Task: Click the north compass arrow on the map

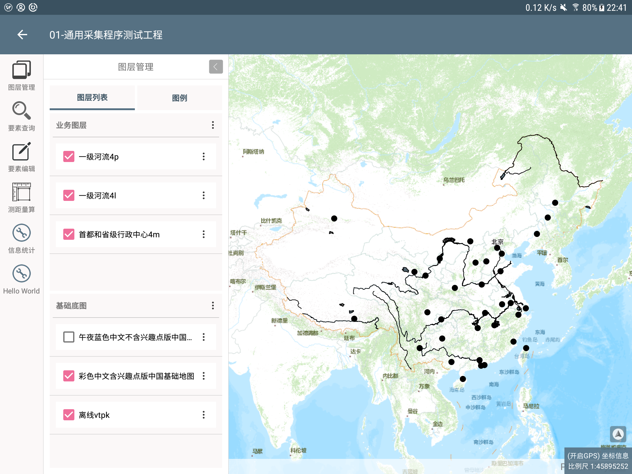Action: pyautogui.click(x=618, y=434)
